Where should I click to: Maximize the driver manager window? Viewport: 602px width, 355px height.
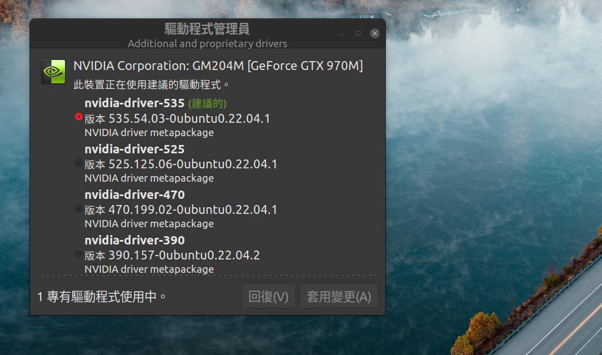358,33
